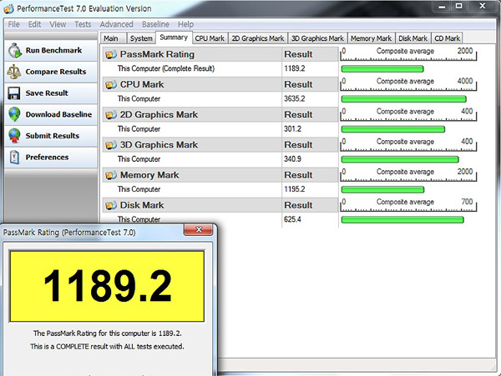This screenshot has width=501, height=376.
Task: Click the 2D Graphics Mark section icon
Action: click(x=111, y=115)
